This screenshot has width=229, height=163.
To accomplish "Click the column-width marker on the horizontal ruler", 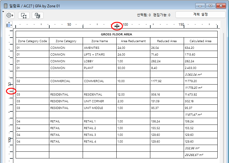I will 117,26.
